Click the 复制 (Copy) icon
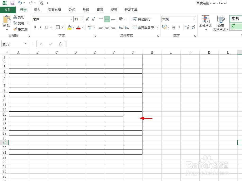This screenshot has width=242, height=181. [15, 24]
